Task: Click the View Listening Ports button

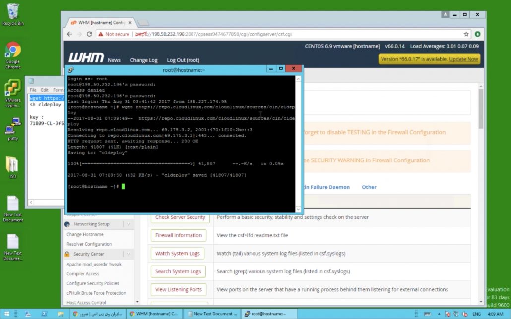Action: [x=178, y=290]
